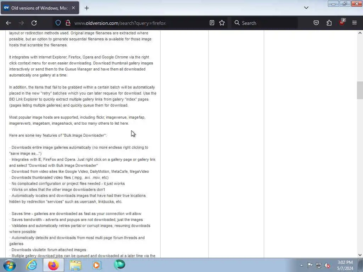Bookmark this page with star icon

click(222, 23)
